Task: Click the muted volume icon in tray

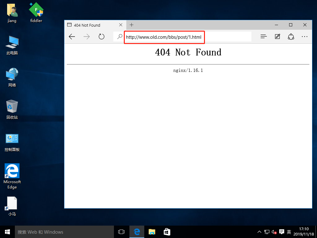Action: [x=274, y=232]
